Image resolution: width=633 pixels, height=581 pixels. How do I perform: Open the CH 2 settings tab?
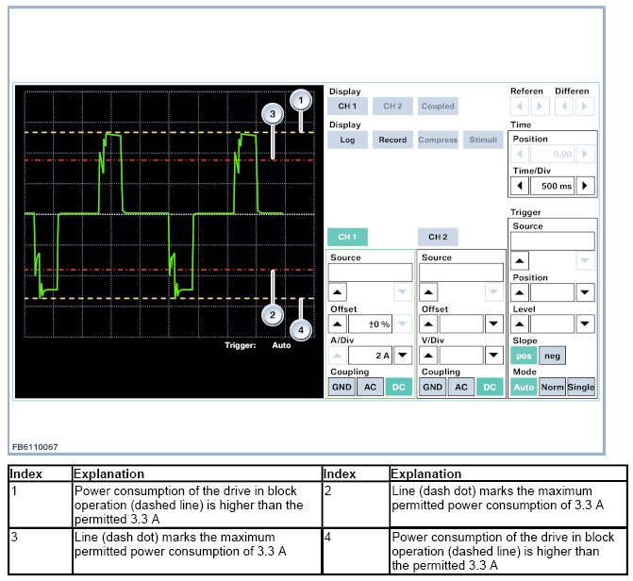[x=437, y=237]
